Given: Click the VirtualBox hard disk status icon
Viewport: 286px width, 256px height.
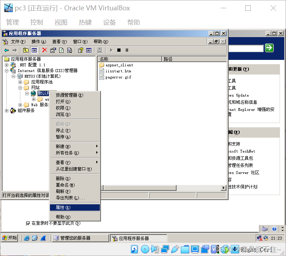Looking at the screenshot, I should point(134,249).
